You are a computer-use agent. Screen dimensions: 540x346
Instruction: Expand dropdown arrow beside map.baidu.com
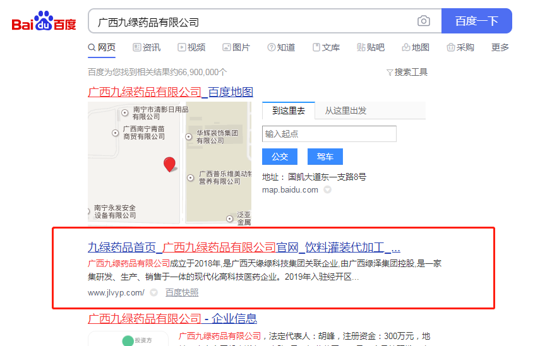pyautogui.click(x=328, y=190)
